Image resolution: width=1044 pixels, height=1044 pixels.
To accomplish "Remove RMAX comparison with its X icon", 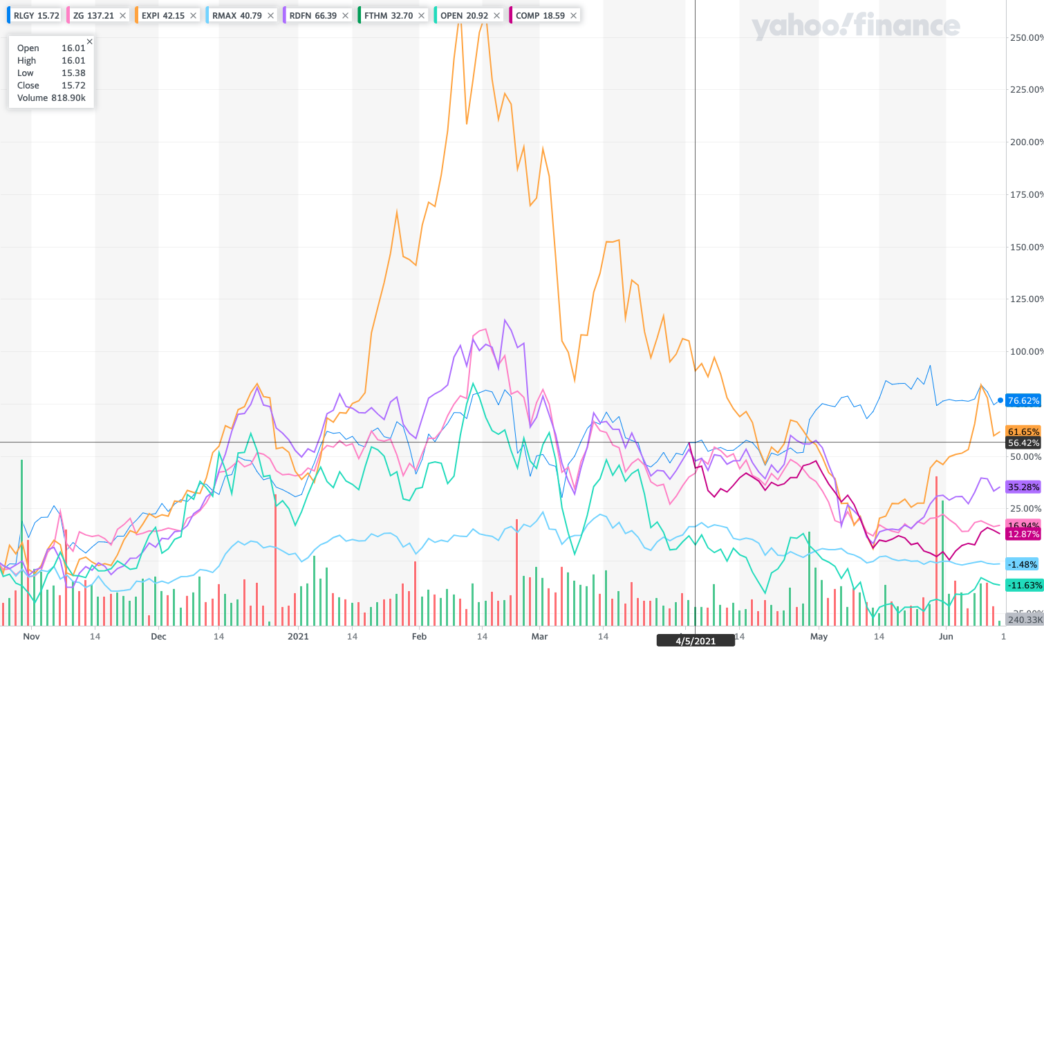I will [x=270, y=15].
